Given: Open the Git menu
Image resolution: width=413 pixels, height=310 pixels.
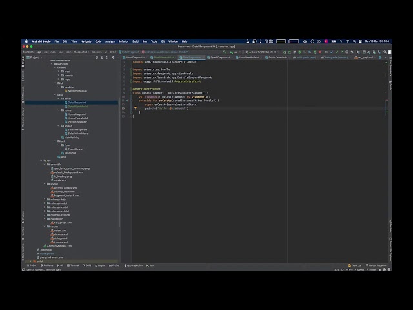Looking at the screenshot, I should [163, 41].
